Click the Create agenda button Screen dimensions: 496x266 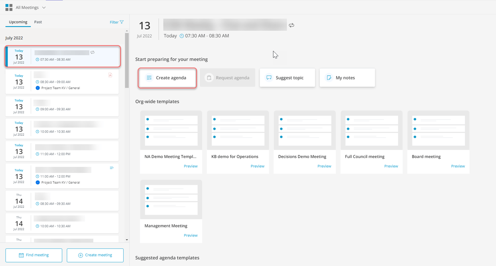[x=167, y=78]
